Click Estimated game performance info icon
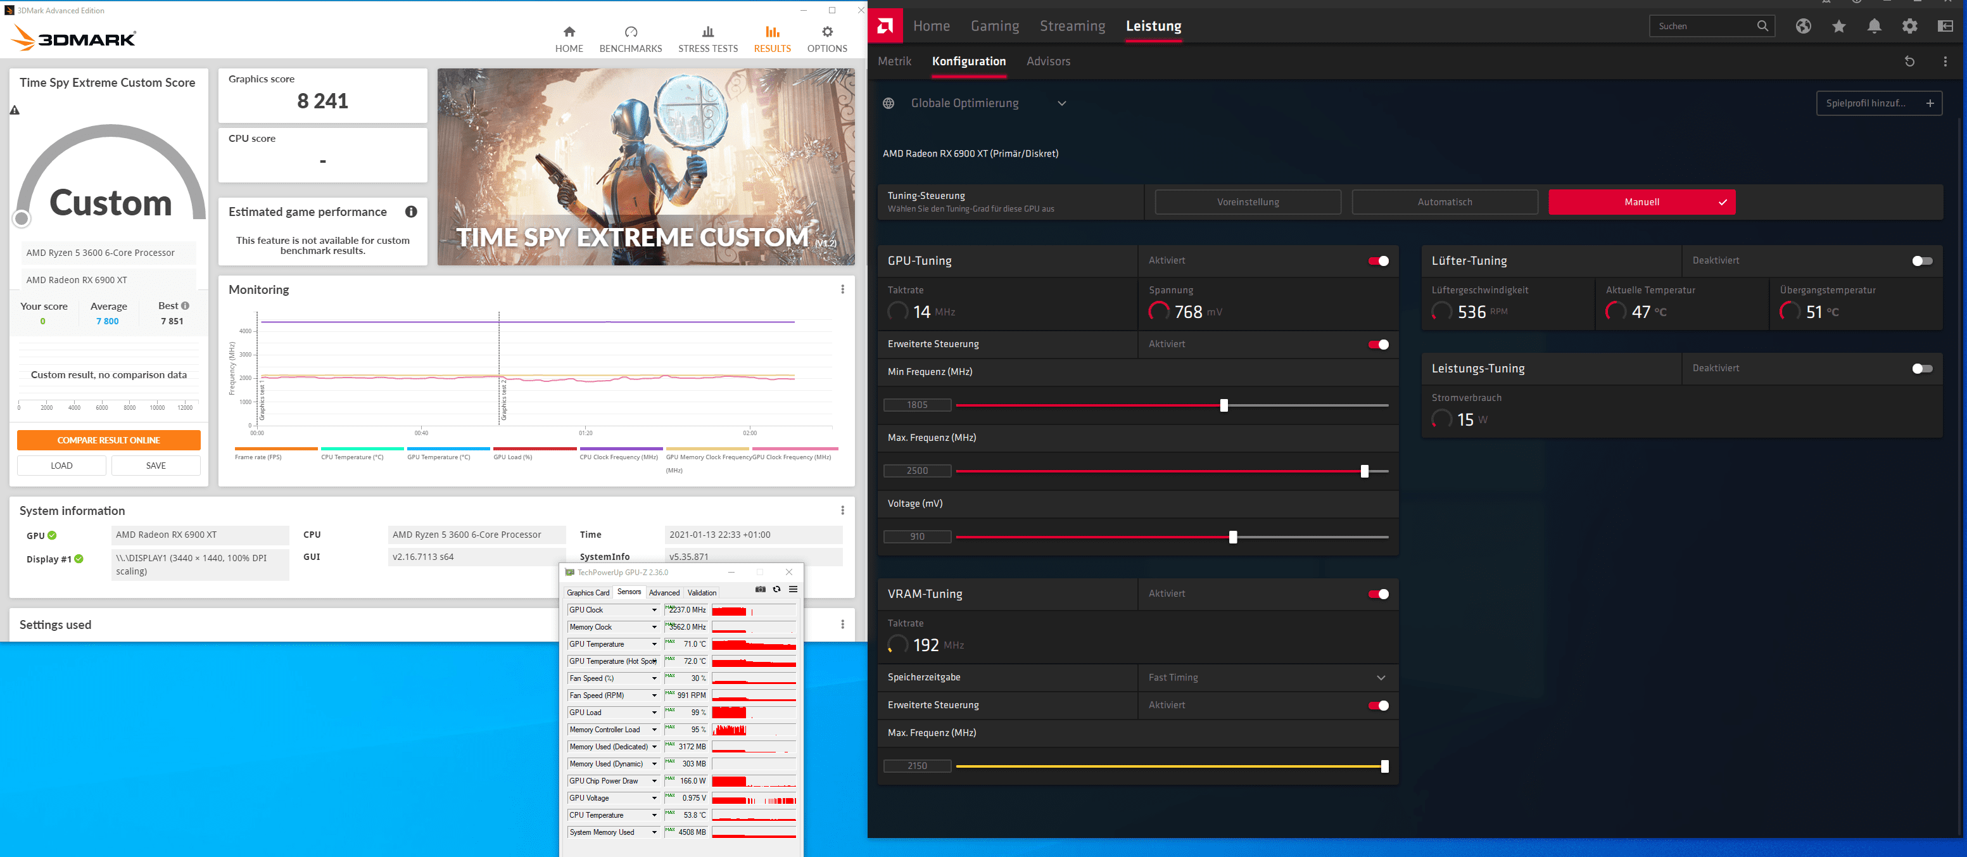Viewport: 1967px width, 857px height. coord(411,212)
